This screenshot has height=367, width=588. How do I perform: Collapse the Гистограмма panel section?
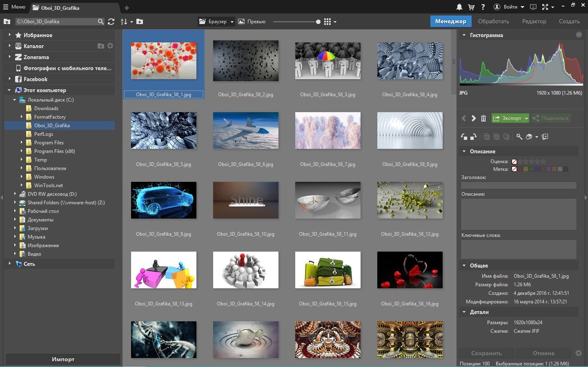464,35
